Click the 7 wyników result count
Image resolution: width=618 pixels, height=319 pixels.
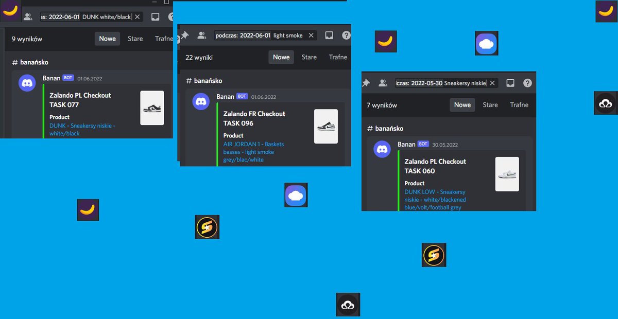click(382, 105)
